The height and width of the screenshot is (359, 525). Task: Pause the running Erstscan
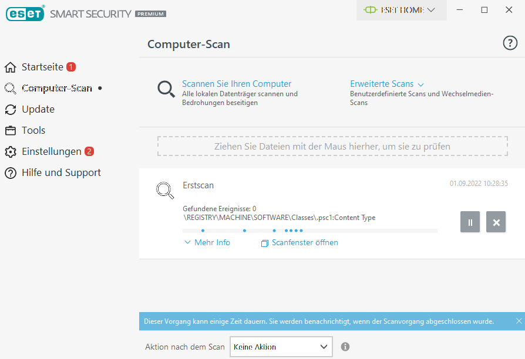pyautogui.click(x=470, y=222)
